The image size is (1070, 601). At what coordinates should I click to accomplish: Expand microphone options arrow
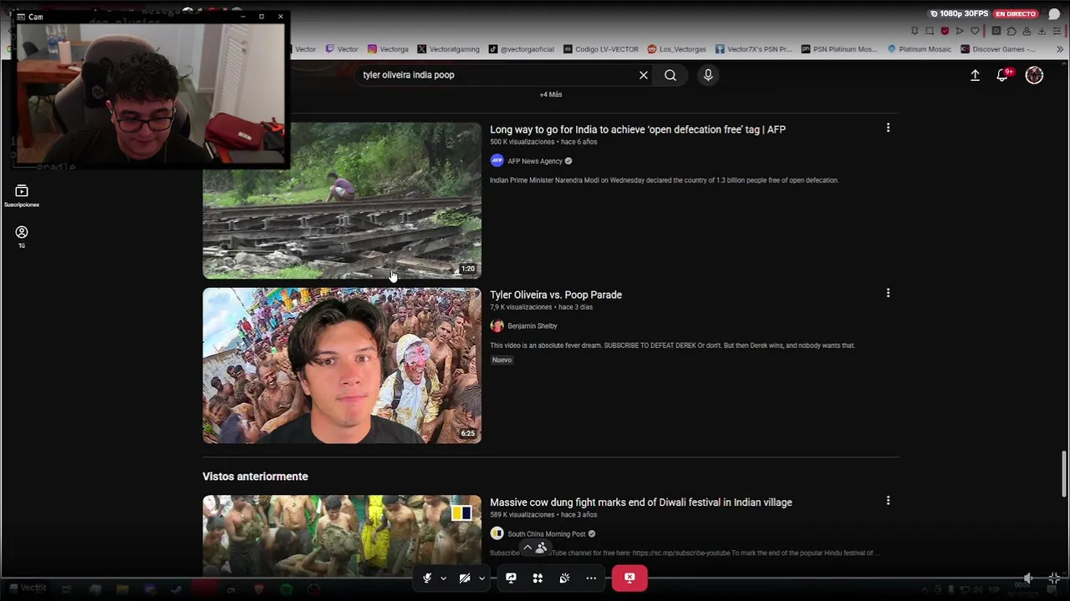tap(443, 578)
